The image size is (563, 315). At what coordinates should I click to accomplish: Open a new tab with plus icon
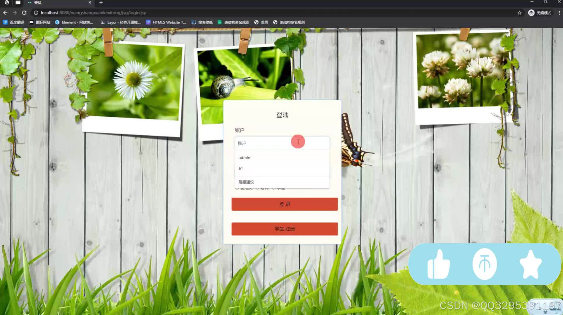coord(101,3)
